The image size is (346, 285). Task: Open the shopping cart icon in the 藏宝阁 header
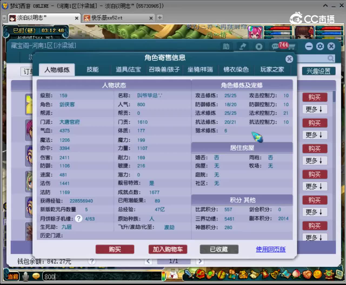[x=291, y=47]
